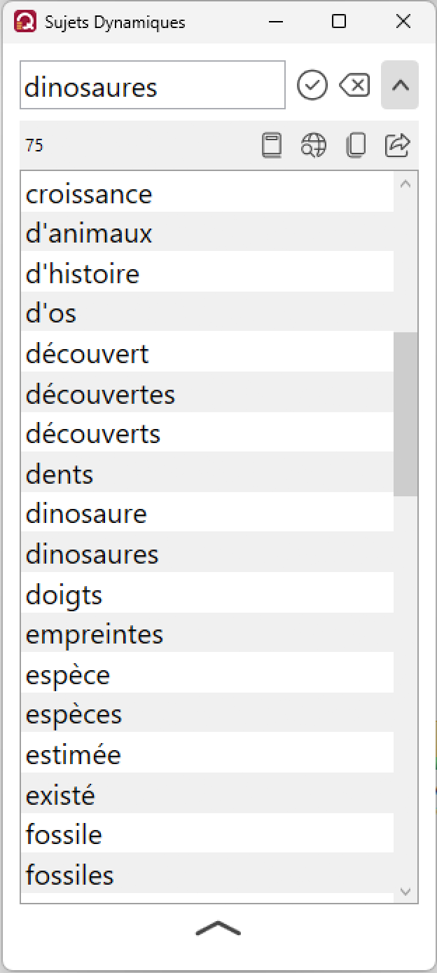Copy the word list using the copy icon
The width and height of the screenshot is (437, 973).
click(x=356, y=145)
